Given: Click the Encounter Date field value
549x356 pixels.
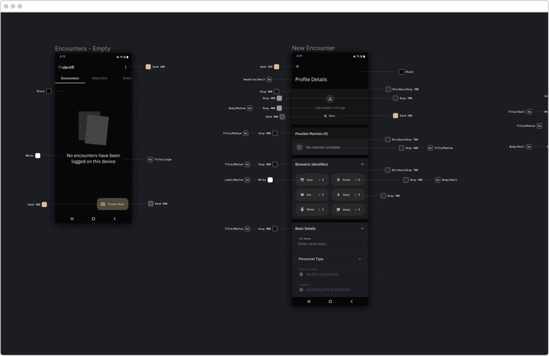Looking at the screenshot, I should tap(322, 275).
